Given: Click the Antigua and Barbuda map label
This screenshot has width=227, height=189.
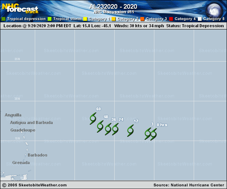Looking at the screenshot, I should click(31, 122).
